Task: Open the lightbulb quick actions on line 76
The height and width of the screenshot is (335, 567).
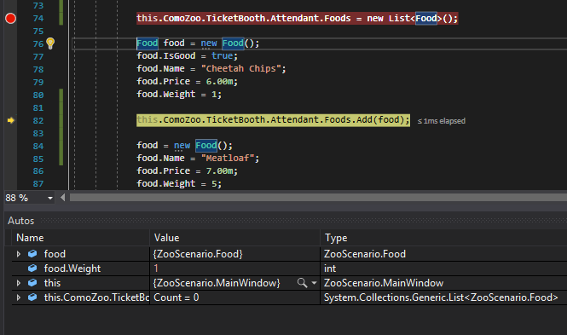Action: point(50,43)
